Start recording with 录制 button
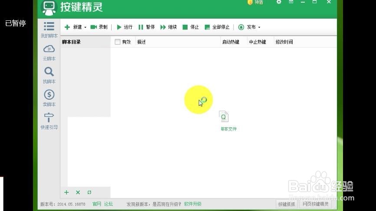This screenshot has height=211, width=376. [x=99, y=27]
